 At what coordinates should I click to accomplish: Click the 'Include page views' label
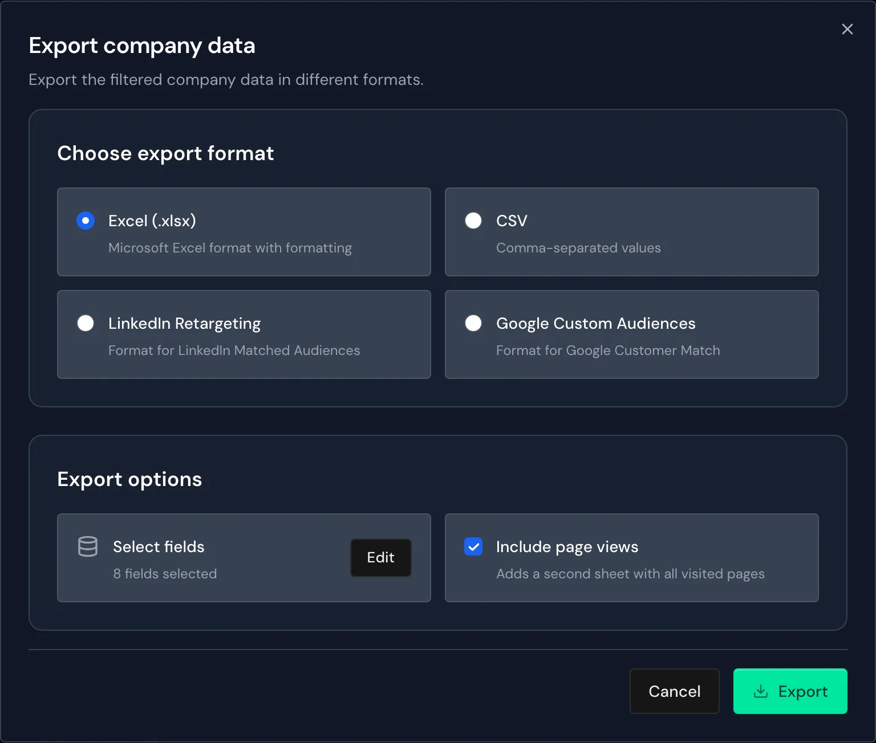coord(567,546)
